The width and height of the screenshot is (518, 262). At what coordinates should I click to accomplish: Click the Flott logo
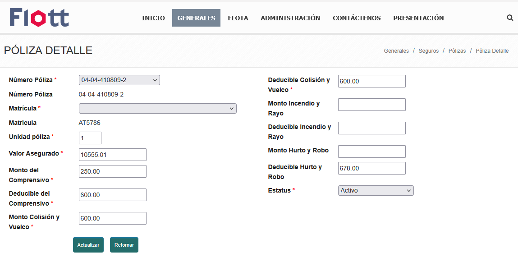(x=39, y=18)
